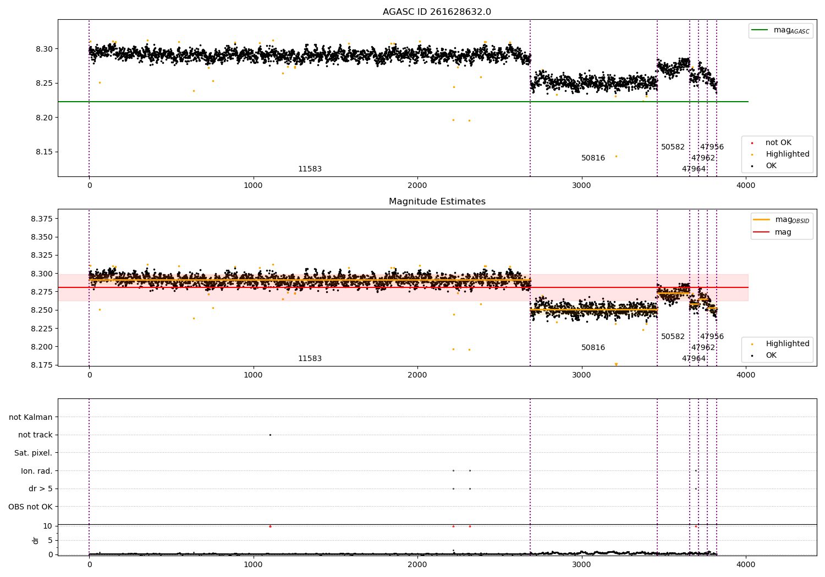The width and height of the screenshot is (825, 577).
Task: Click obsid label '50816' in Magnitude Estimates plot
Action: (593, 347)
